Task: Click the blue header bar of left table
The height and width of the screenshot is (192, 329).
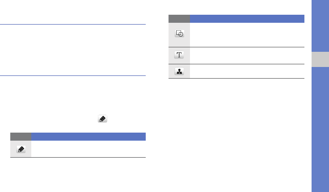Action: click(89, 137)
